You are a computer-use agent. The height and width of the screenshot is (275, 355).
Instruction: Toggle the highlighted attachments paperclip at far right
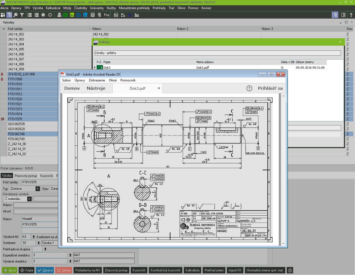pos(335,15)
